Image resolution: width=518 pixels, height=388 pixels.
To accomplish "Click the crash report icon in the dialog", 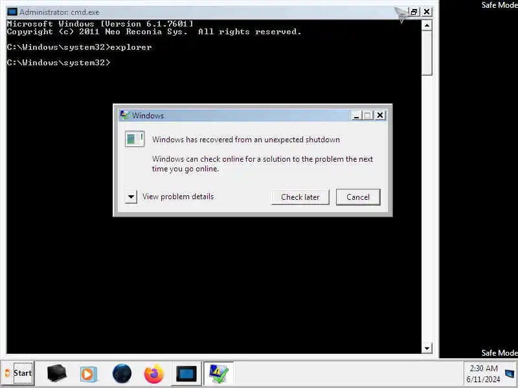I will click(x=135, y=139).
